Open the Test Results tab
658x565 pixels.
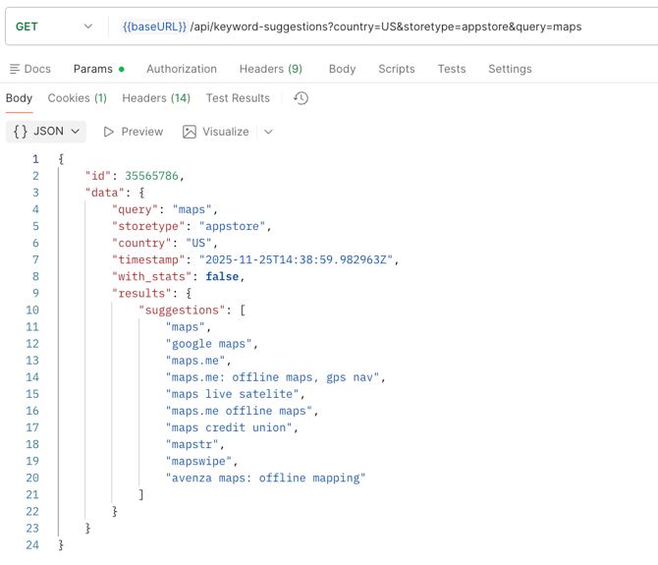point(238,98)
